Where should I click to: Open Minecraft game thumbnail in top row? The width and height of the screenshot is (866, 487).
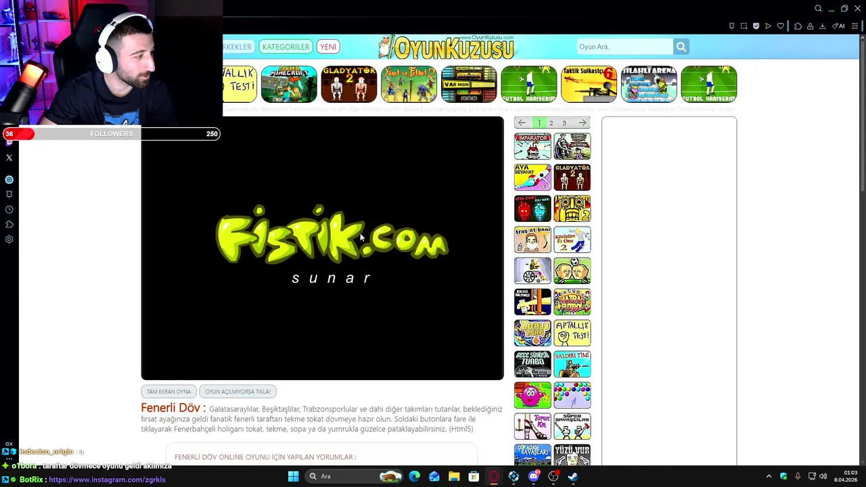tap(289, 85)
